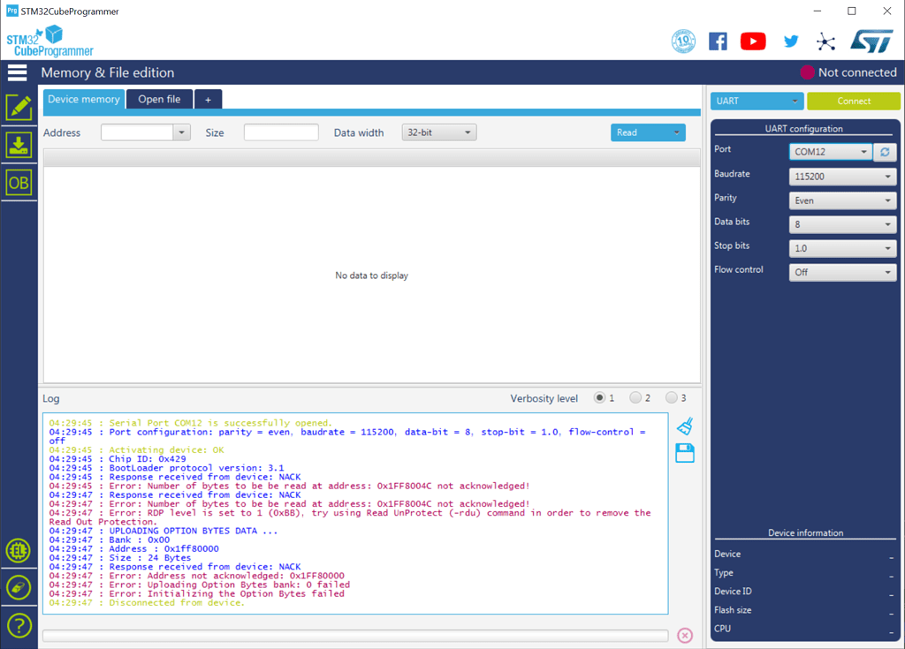Set verbosity level to 1
The height and width of the screenshot is (649, 905).
click(600, 398)
